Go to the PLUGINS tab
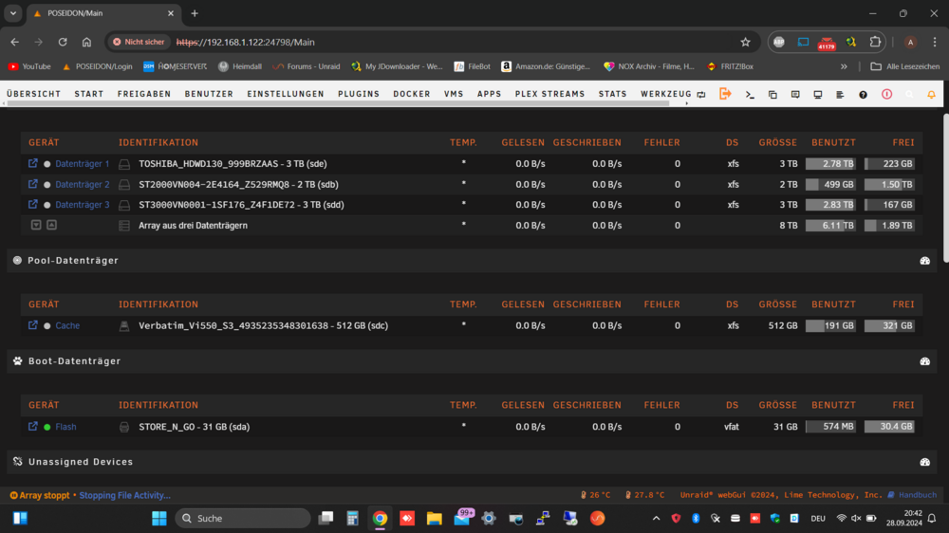The image size is (949, 533). (x=359, y=94)
